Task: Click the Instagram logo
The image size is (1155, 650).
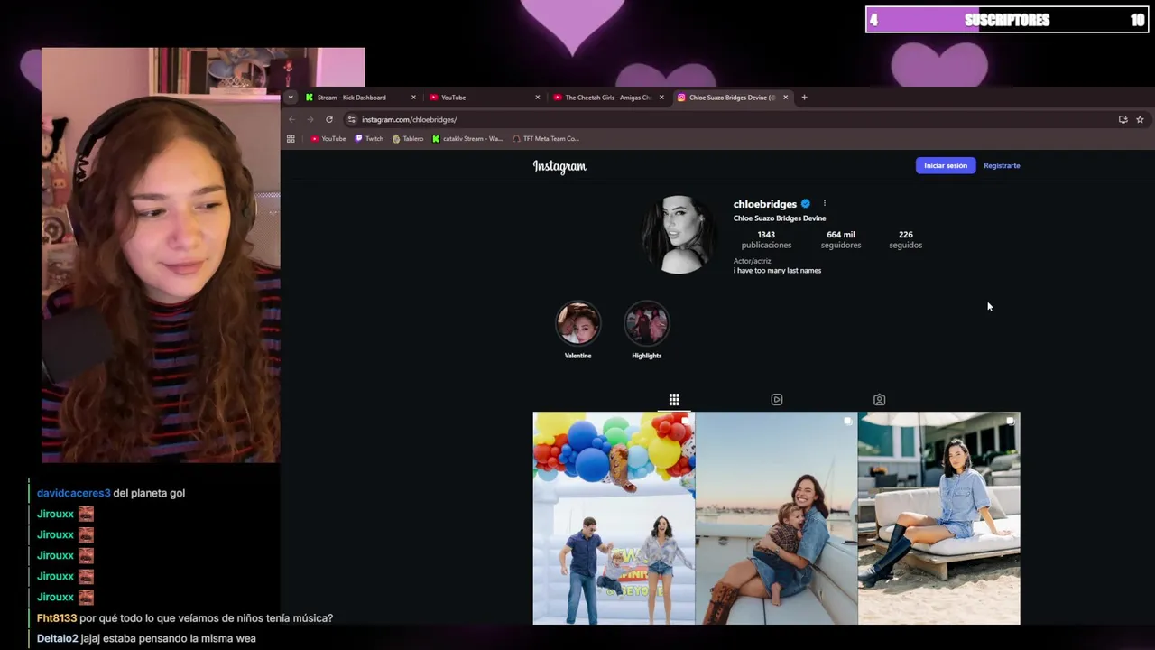Action: point(559,166)
